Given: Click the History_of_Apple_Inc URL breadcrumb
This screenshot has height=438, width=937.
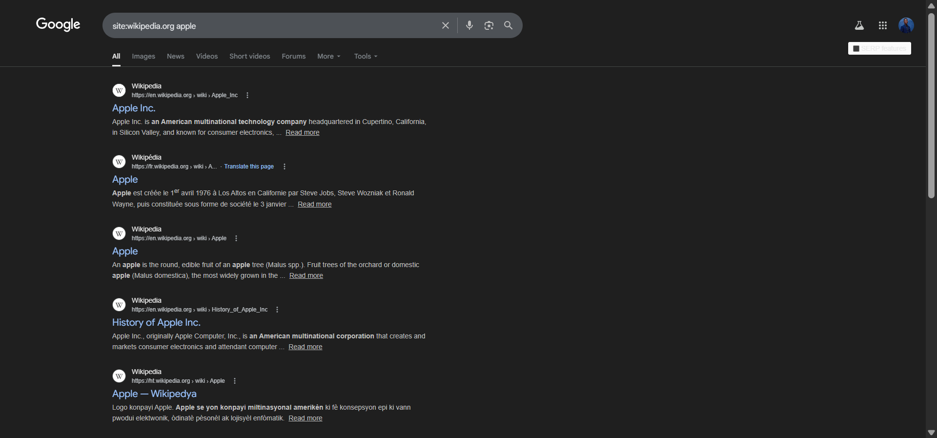Looking at the screenshot, I should click(200, 310).
